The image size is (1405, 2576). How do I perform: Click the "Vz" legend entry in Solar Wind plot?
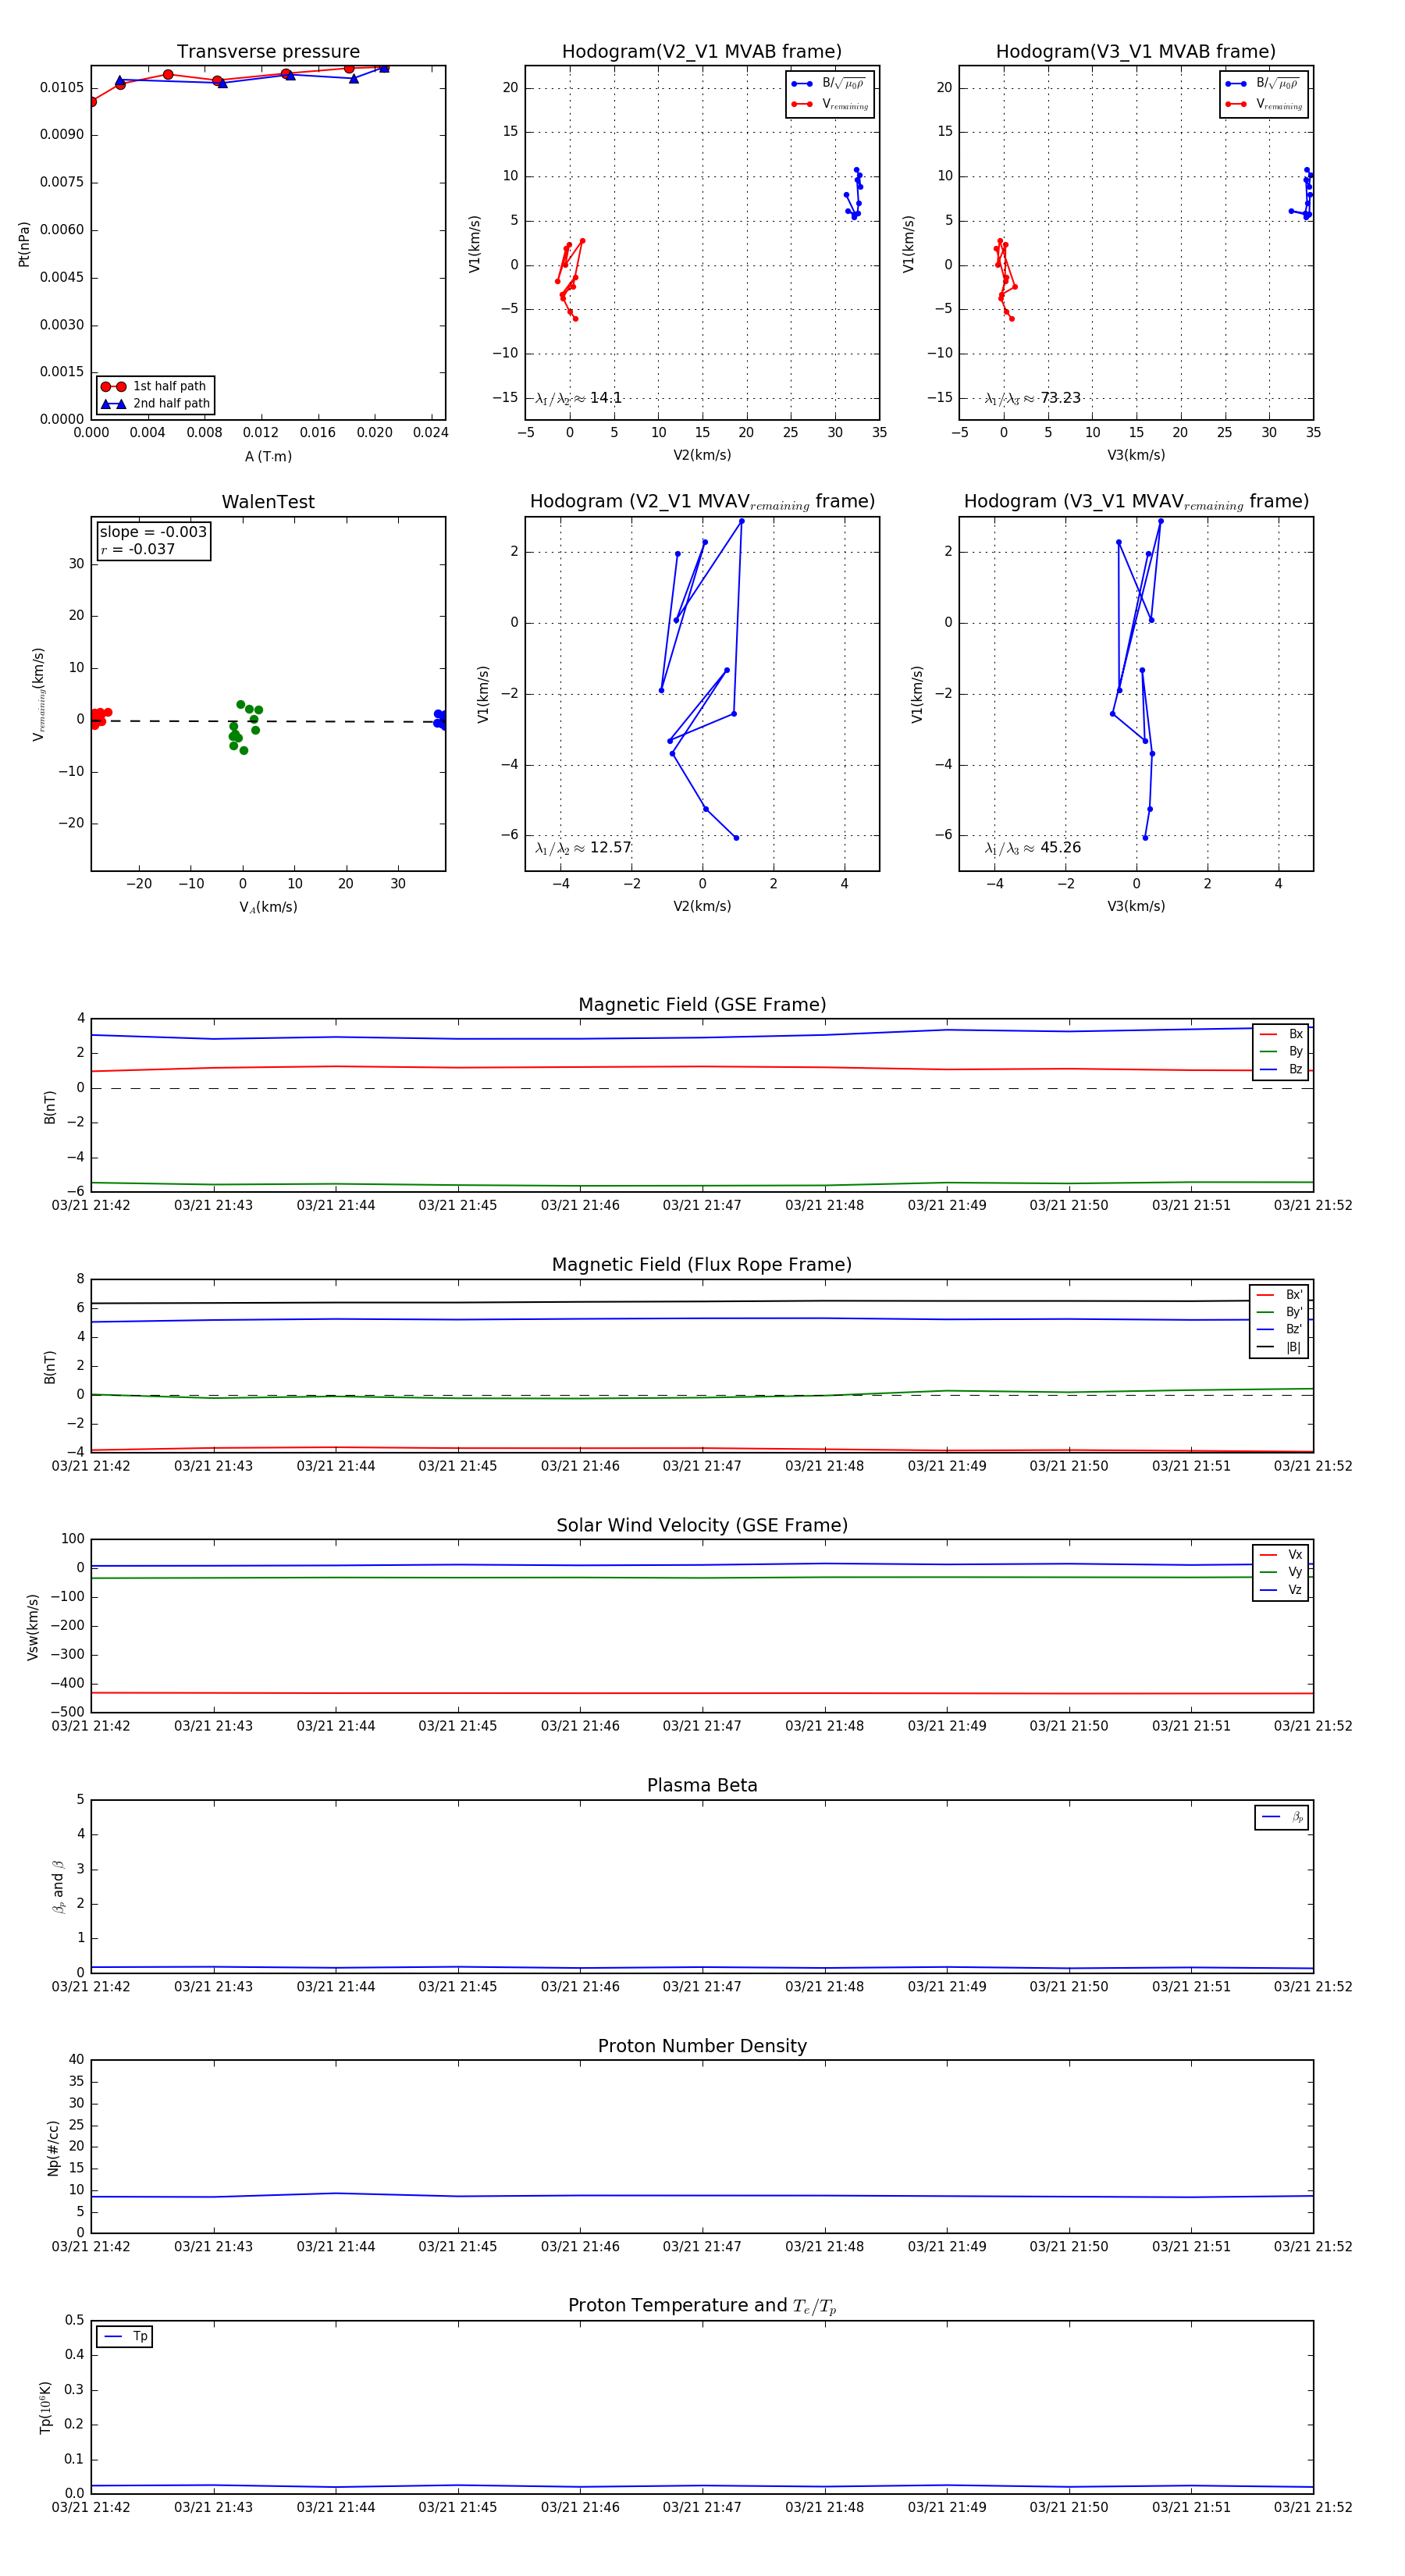tap(1281, 1590)
